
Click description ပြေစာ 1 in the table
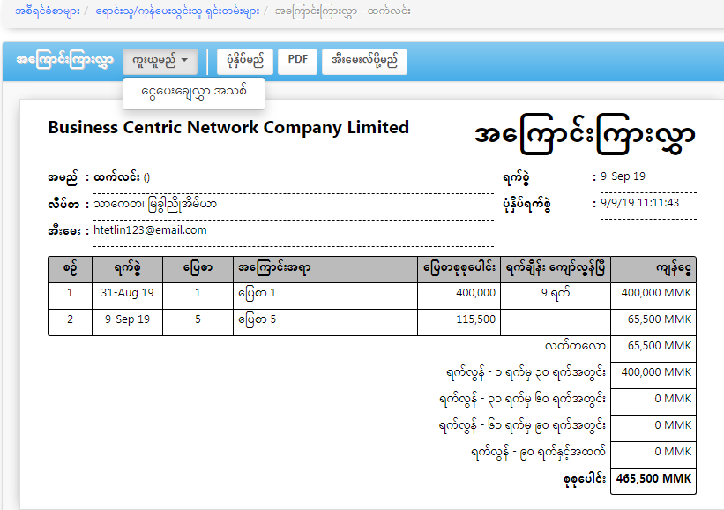pyautogui.click(x=258, y=293)
